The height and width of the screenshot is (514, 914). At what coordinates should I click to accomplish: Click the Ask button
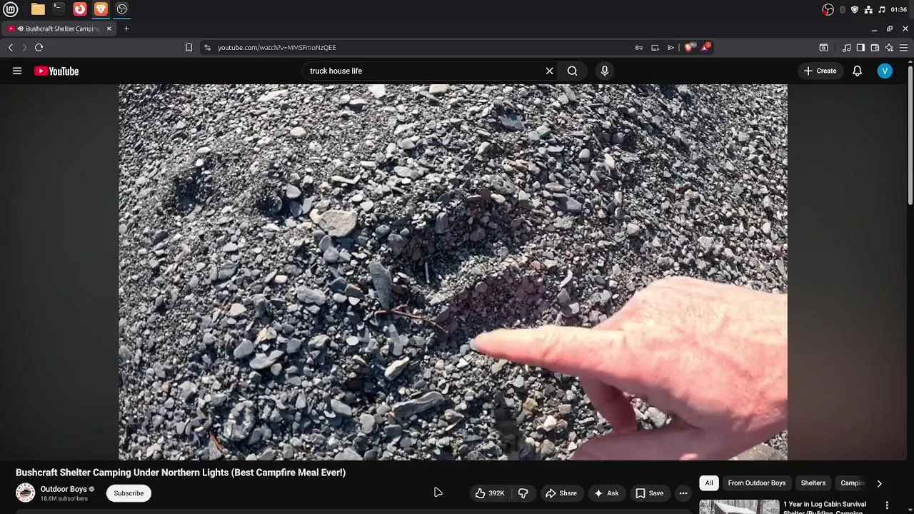coord(606,493)
